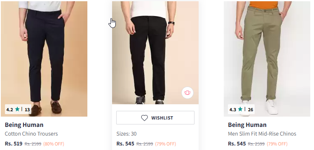Click the struck-through Rs. 2599 on navy trousers
Viewport: 314px width, 150px height.
33,144
